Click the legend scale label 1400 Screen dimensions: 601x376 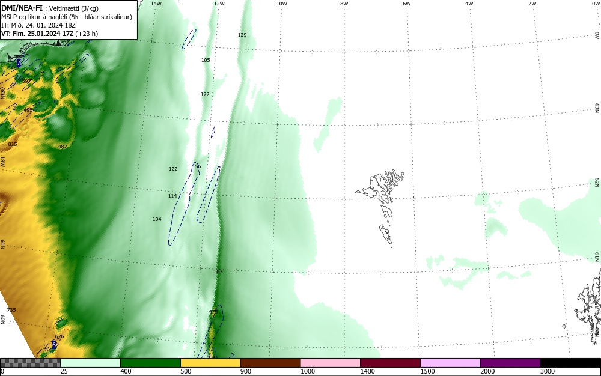coord(367,371)
